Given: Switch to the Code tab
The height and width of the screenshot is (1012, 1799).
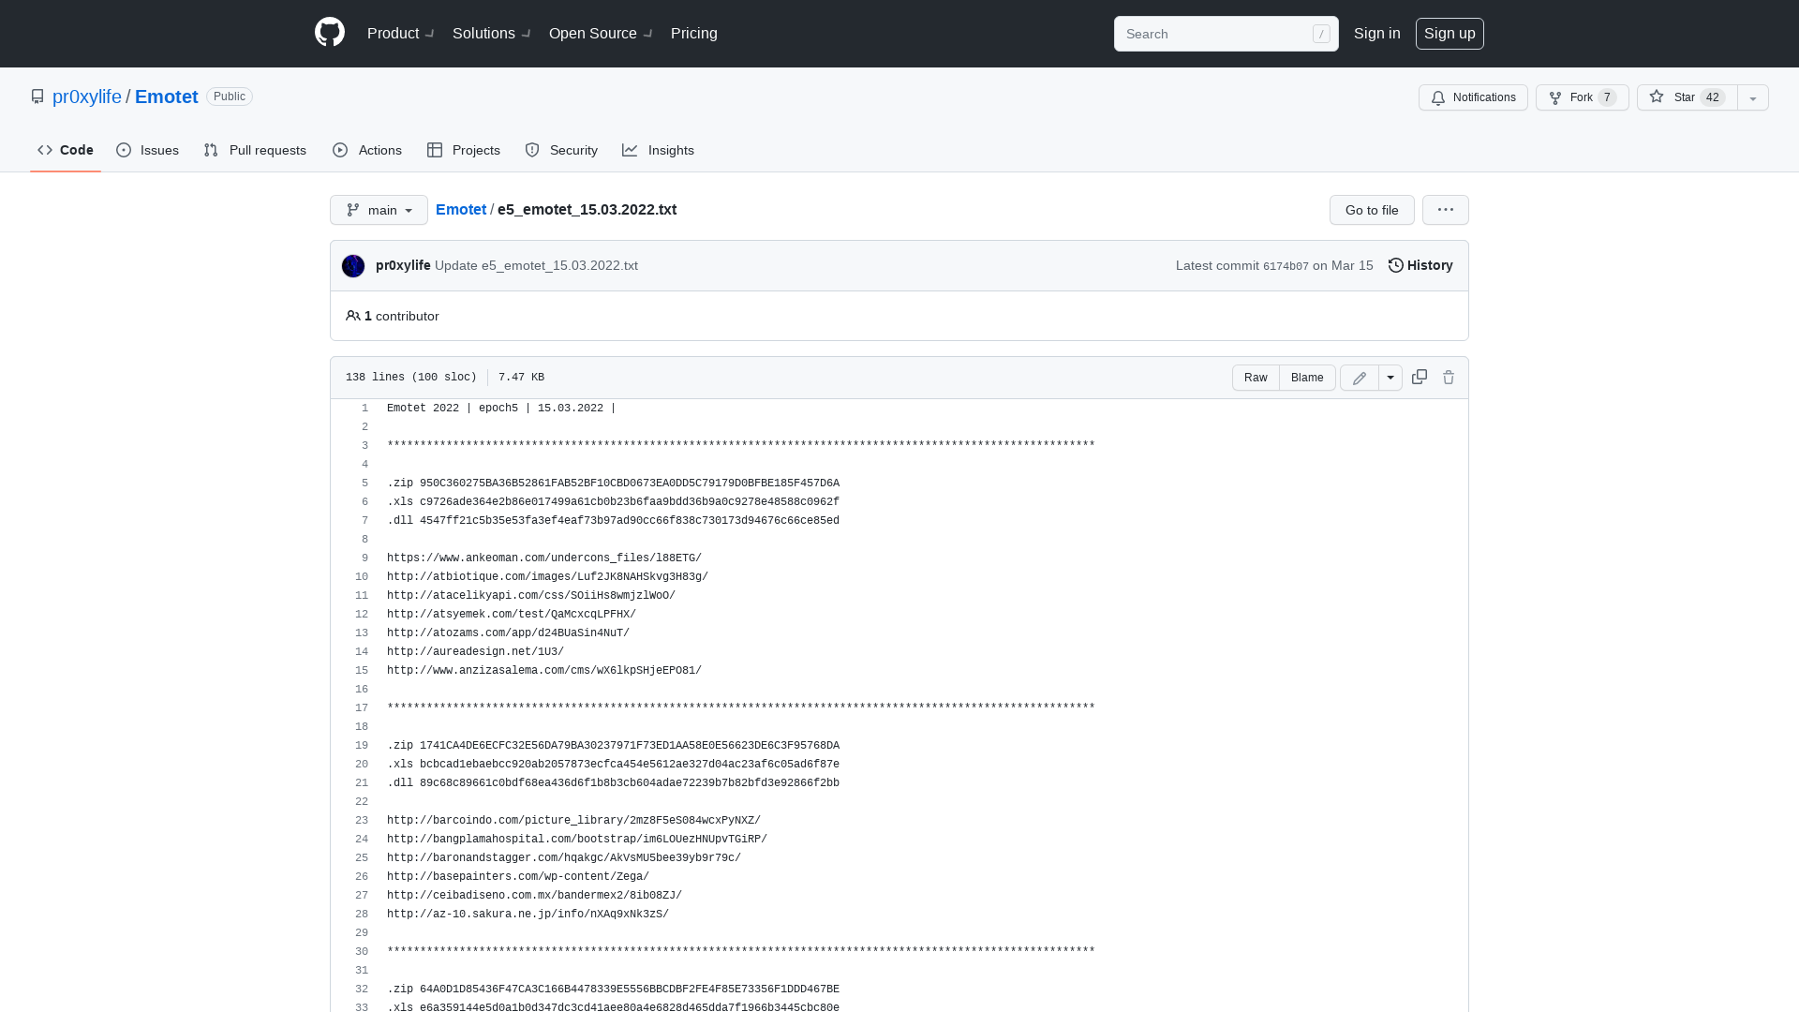Looking at the screenshot, I should [66, 150].
